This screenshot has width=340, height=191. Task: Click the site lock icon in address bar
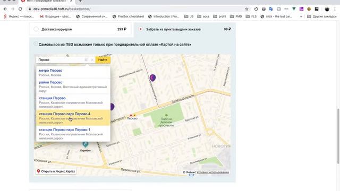click(30, 9)
